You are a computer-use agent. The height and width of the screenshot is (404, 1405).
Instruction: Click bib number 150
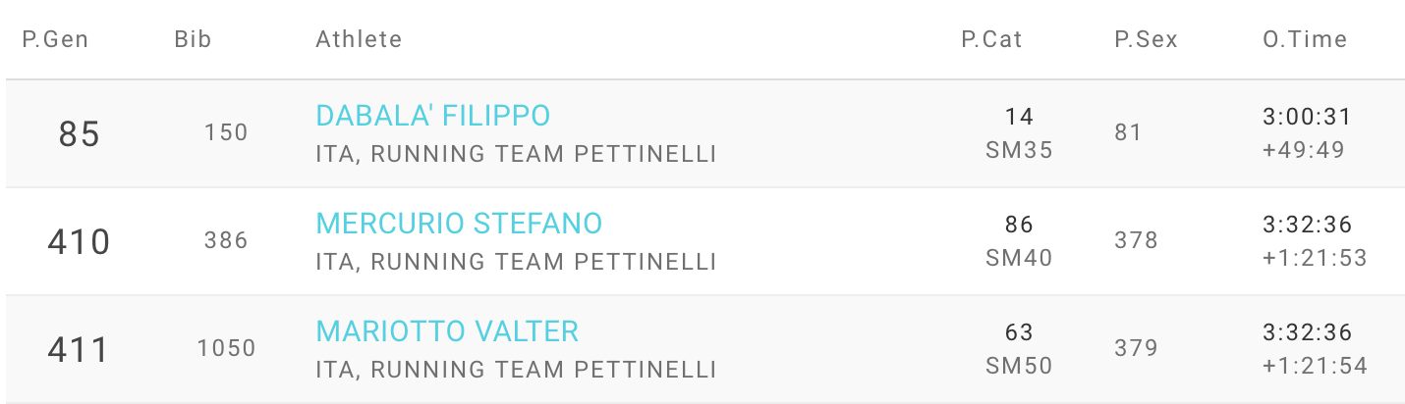(x=226, y=133)
